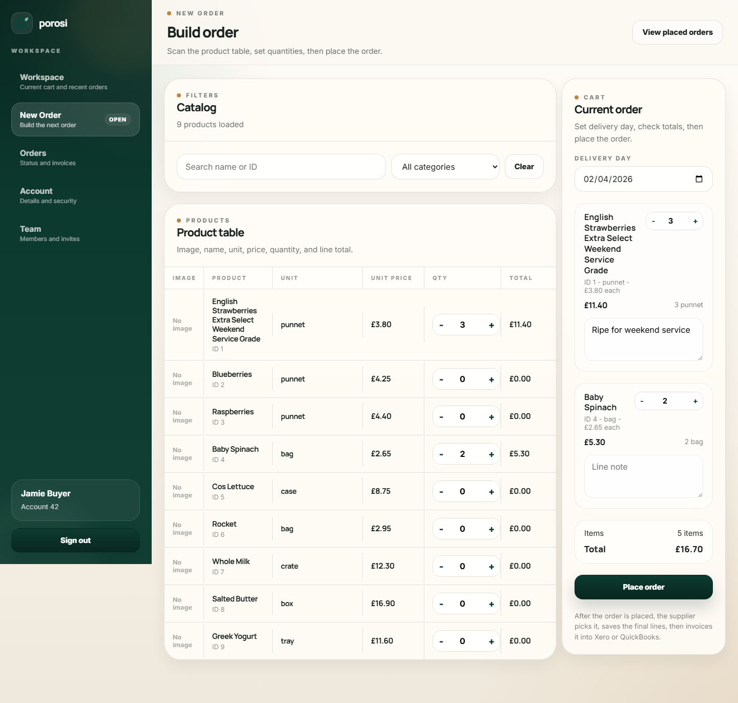
Task: Open Orders status and invoices page
Action: [75, 157]
